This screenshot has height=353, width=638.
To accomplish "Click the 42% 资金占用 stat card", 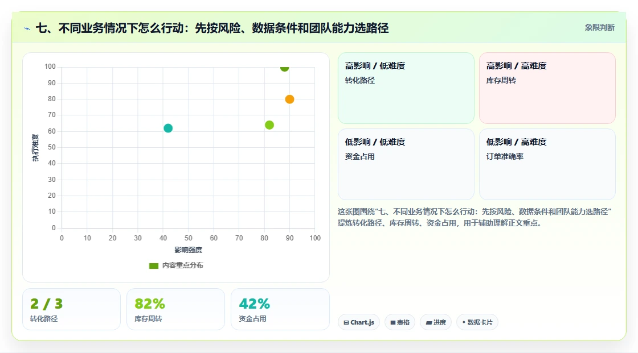I will tap(280, 309).
